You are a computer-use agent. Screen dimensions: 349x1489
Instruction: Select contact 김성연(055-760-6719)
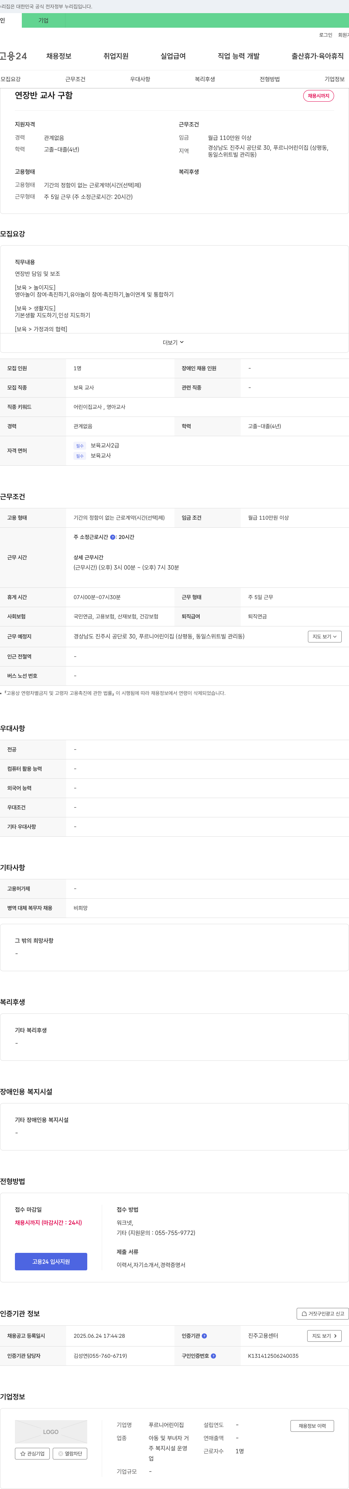tap(100, 1356)
